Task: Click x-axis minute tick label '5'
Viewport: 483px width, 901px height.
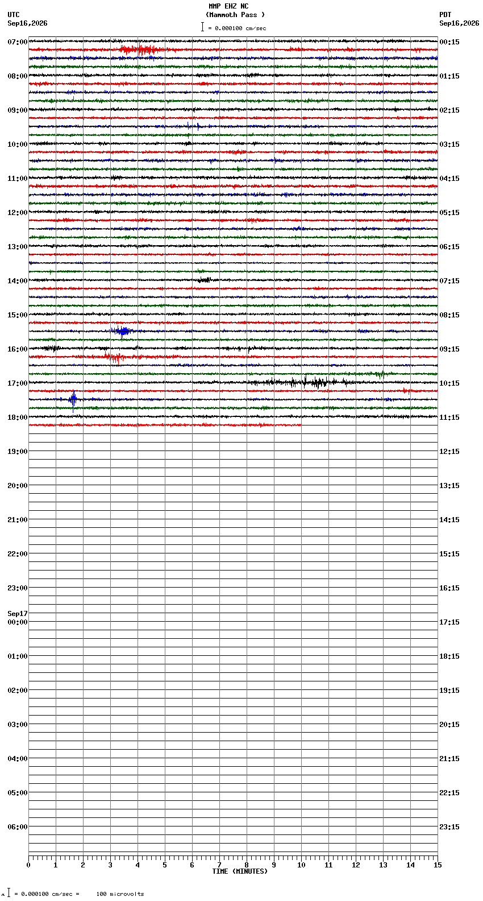Action: [x=165, y=865]
